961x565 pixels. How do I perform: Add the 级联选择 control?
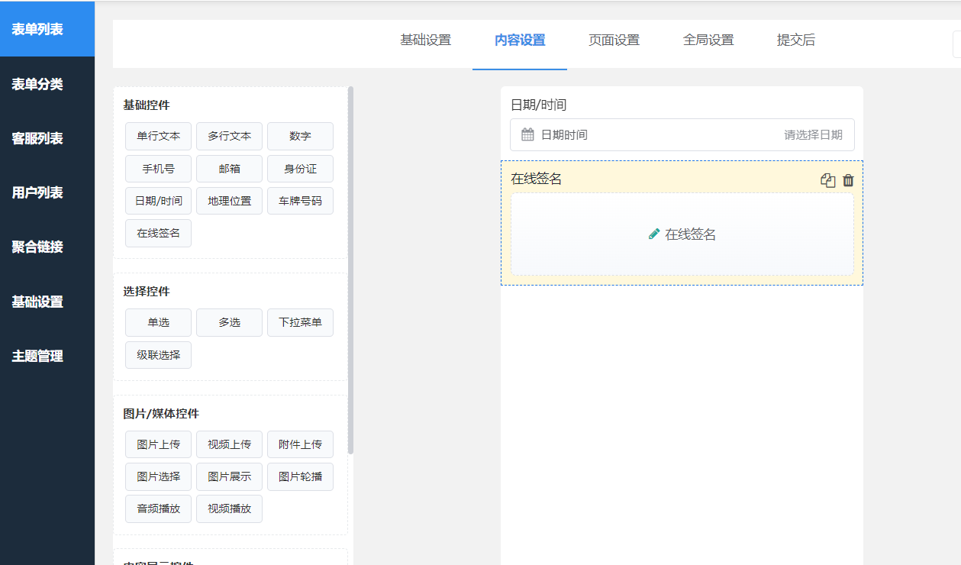click(158, 356)
